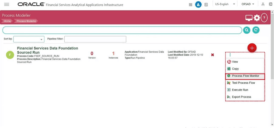Click the green F process avatar

click(x=10, y=55)
